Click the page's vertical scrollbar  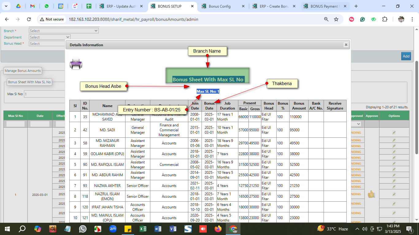click(417, 107)
